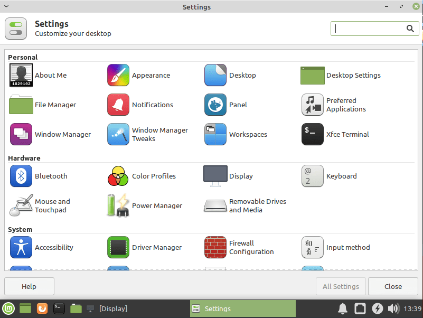Open the Notifications settings

pos(118,105)
